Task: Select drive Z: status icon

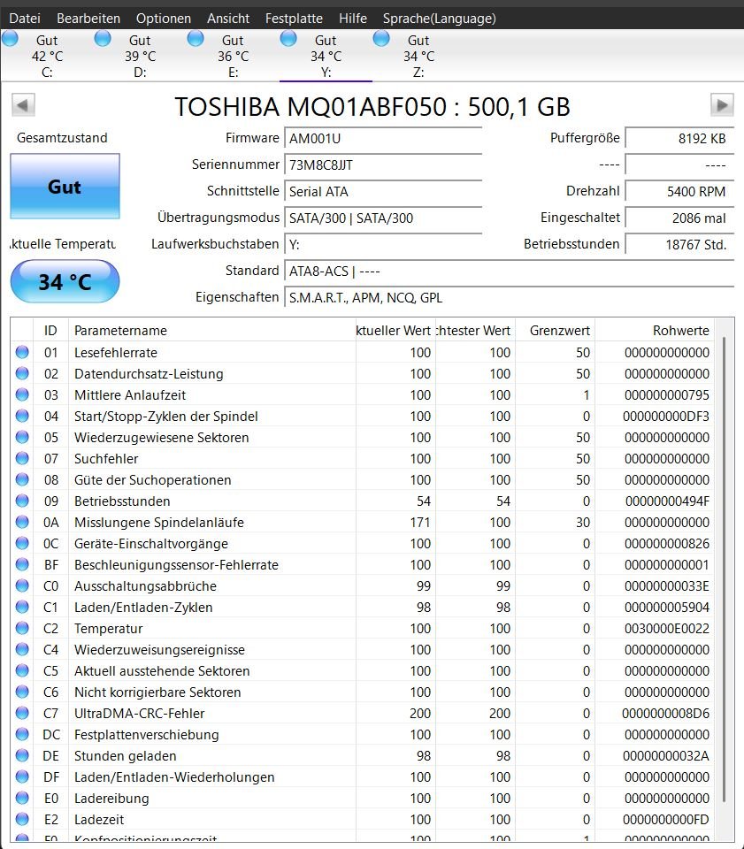Action: [x=381, y=39]
